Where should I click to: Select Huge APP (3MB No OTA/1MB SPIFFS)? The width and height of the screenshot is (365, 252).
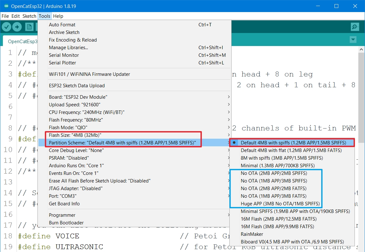tap(280, 204)
